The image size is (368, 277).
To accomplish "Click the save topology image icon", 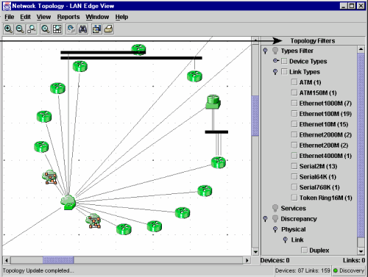I will [x=96, y=29].
